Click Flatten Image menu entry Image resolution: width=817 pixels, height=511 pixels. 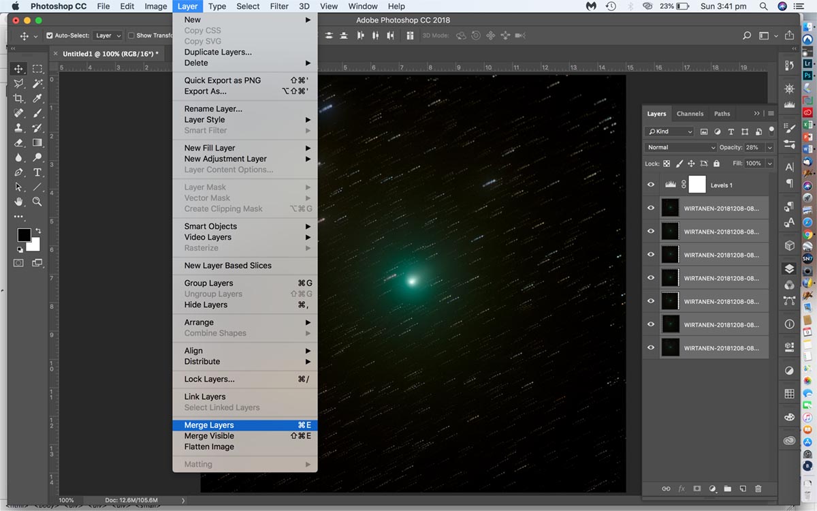(x=209, y=447)
